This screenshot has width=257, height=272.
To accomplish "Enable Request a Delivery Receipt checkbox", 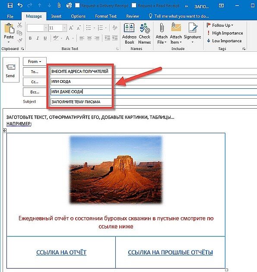I will (77, 5).
